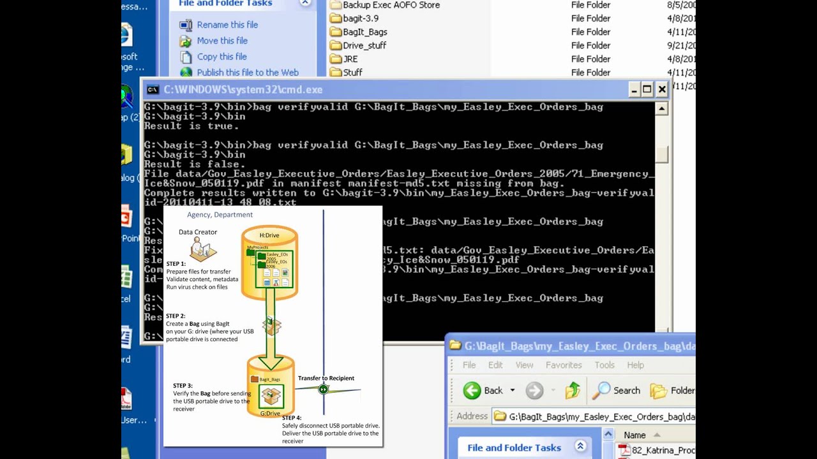
Task: Open the View menu
Action: click(524, 365)
